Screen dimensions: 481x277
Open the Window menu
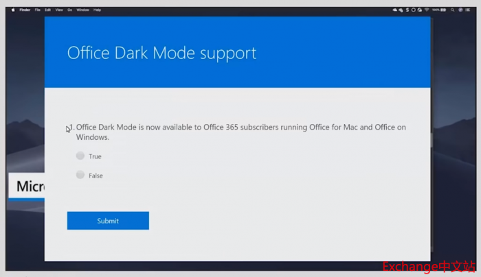coord(82,10)
